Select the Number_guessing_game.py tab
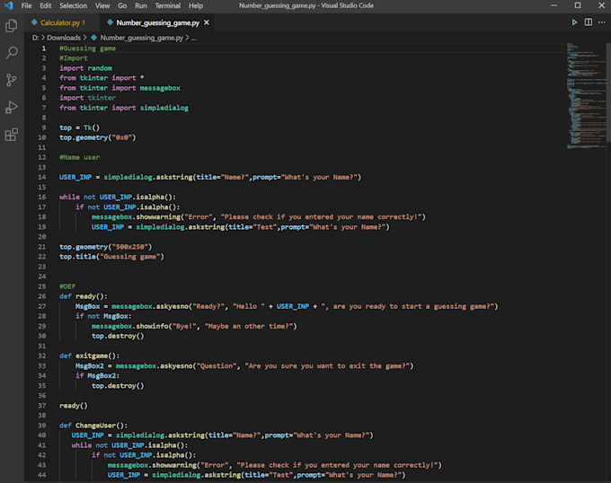611x483 pixels. coord(157,22)
